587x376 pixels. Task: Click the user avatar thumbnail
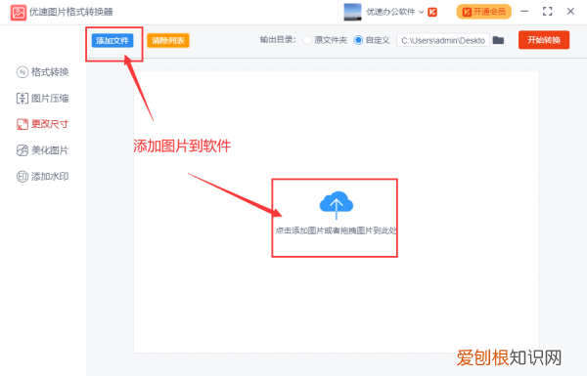click(352, 12)
